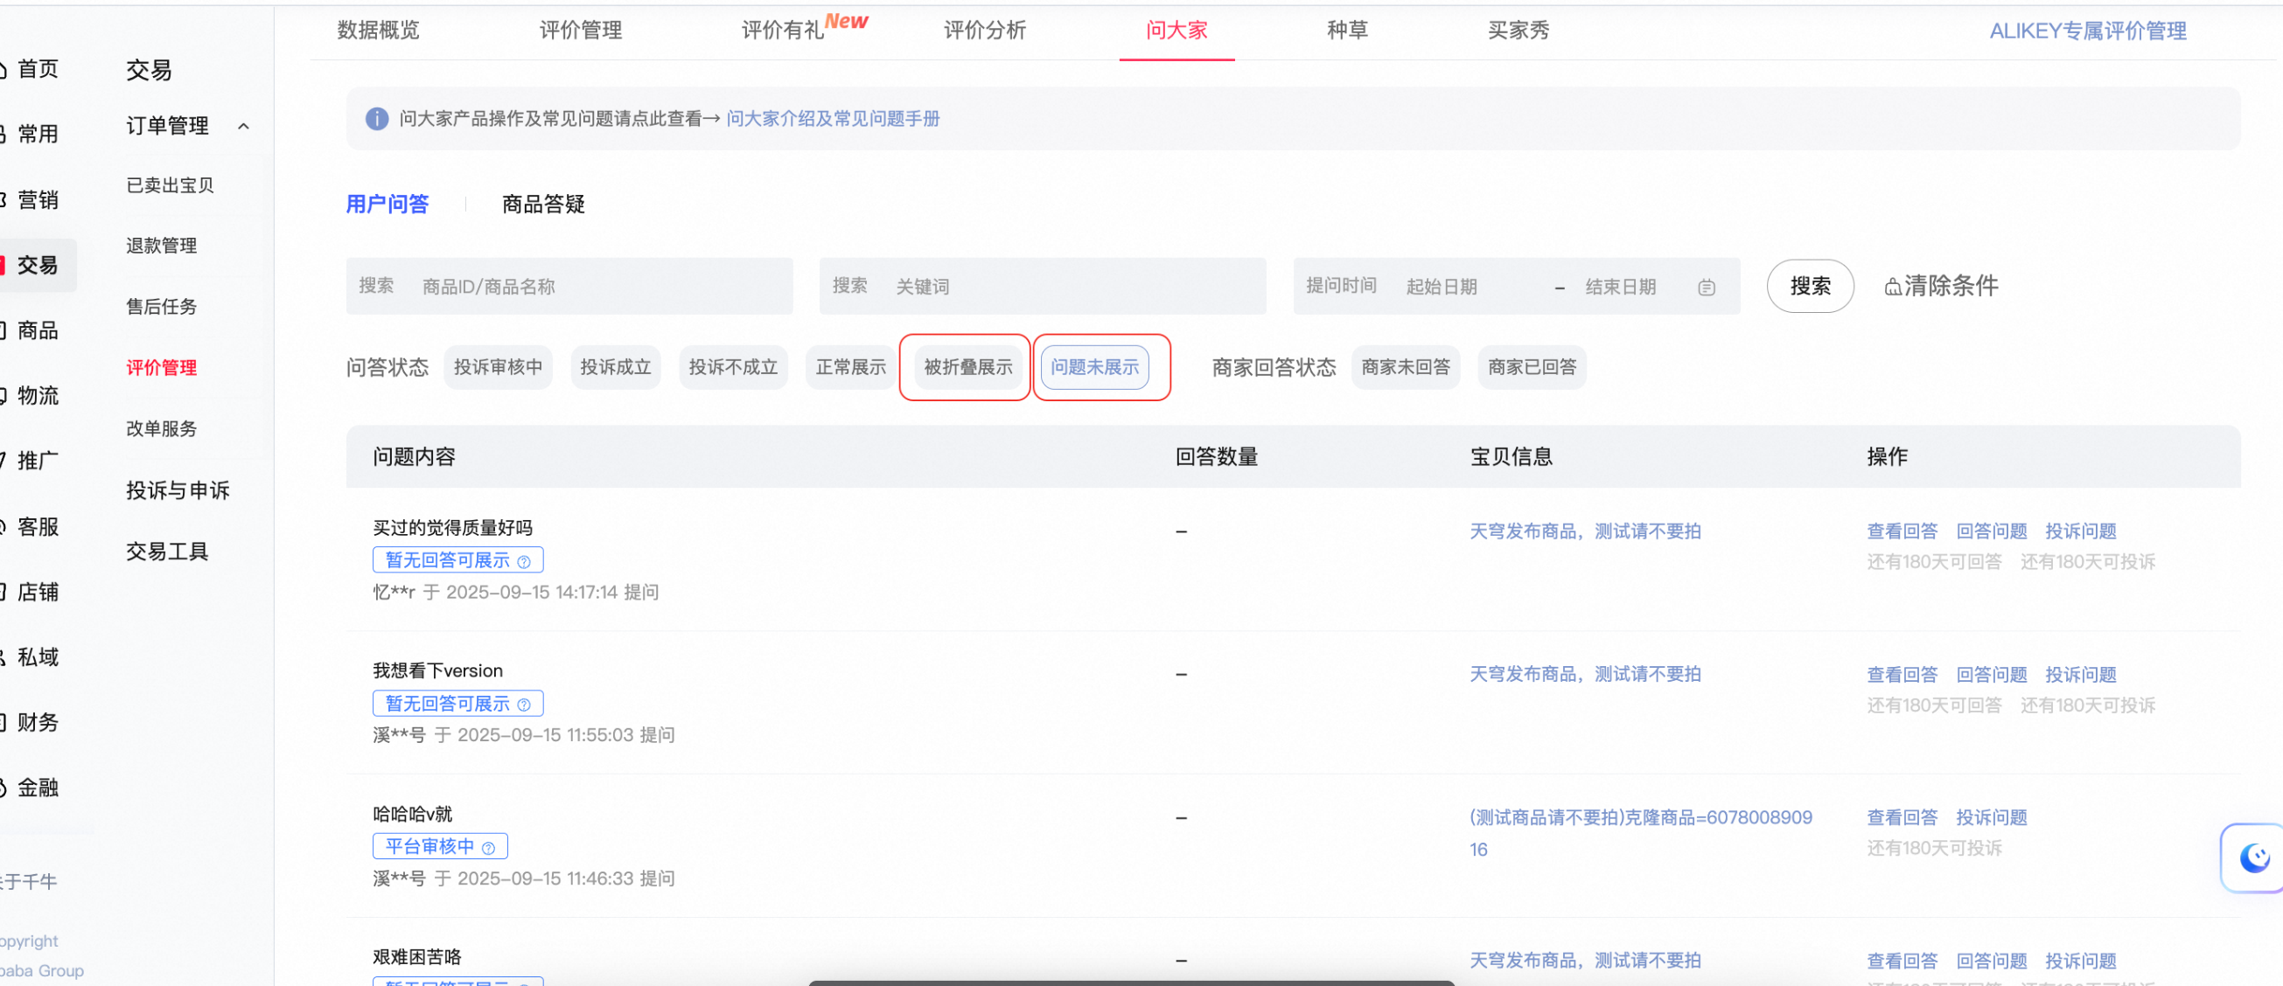Toggle the 投诉审核中 status filter
This screenshot has width=2283, height=986.
(498, 368)
